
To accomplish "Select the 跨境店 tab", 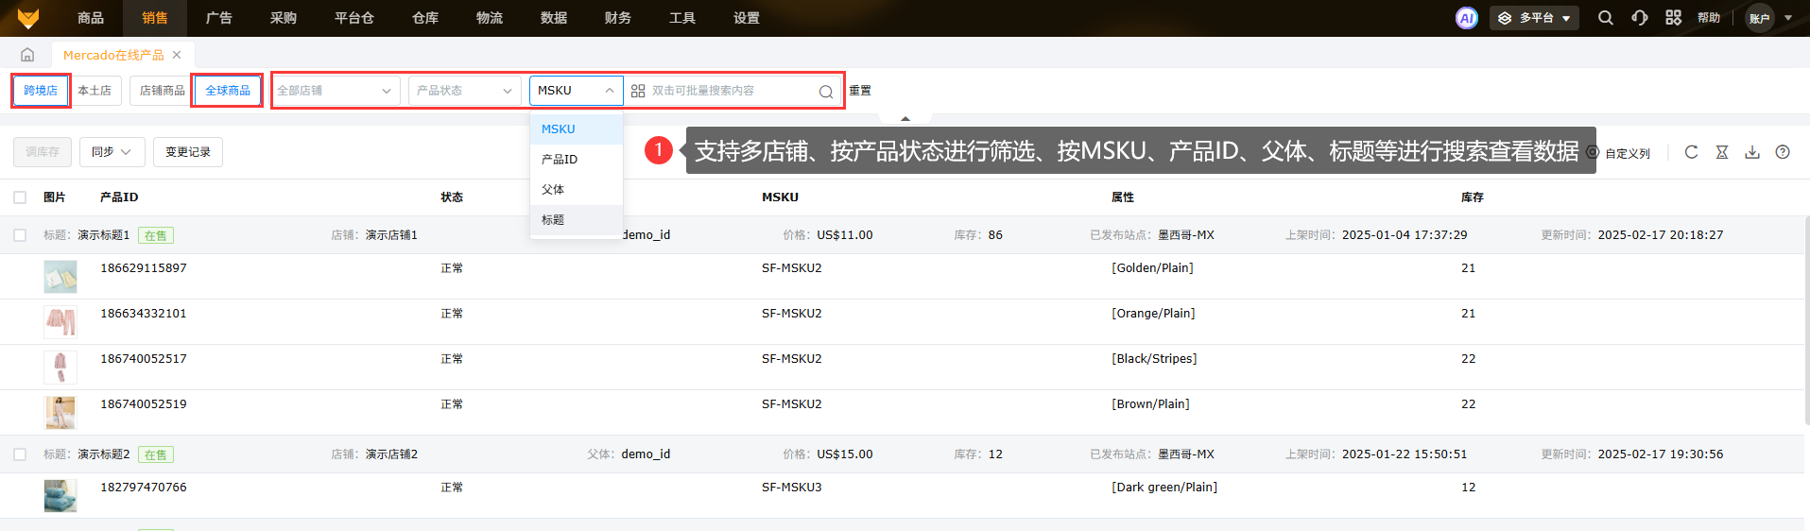I will tap(41, 91).
